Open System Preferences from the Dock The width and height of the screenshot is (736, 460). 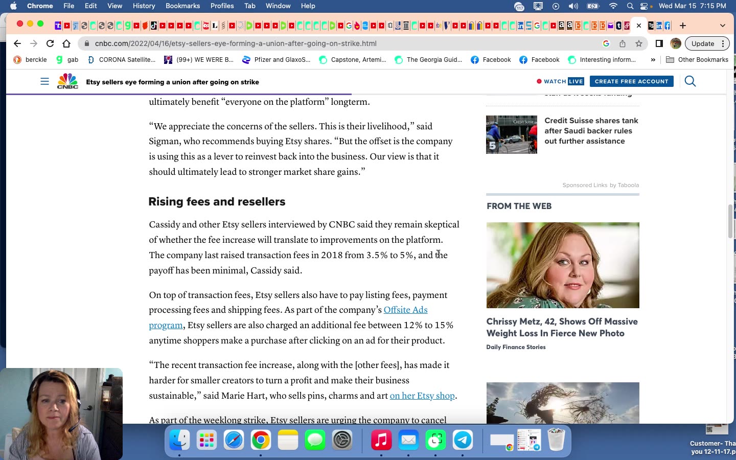(342, 440)
